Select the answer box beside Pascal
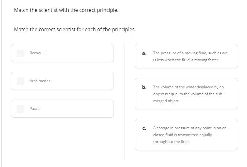 click(21, 109)
